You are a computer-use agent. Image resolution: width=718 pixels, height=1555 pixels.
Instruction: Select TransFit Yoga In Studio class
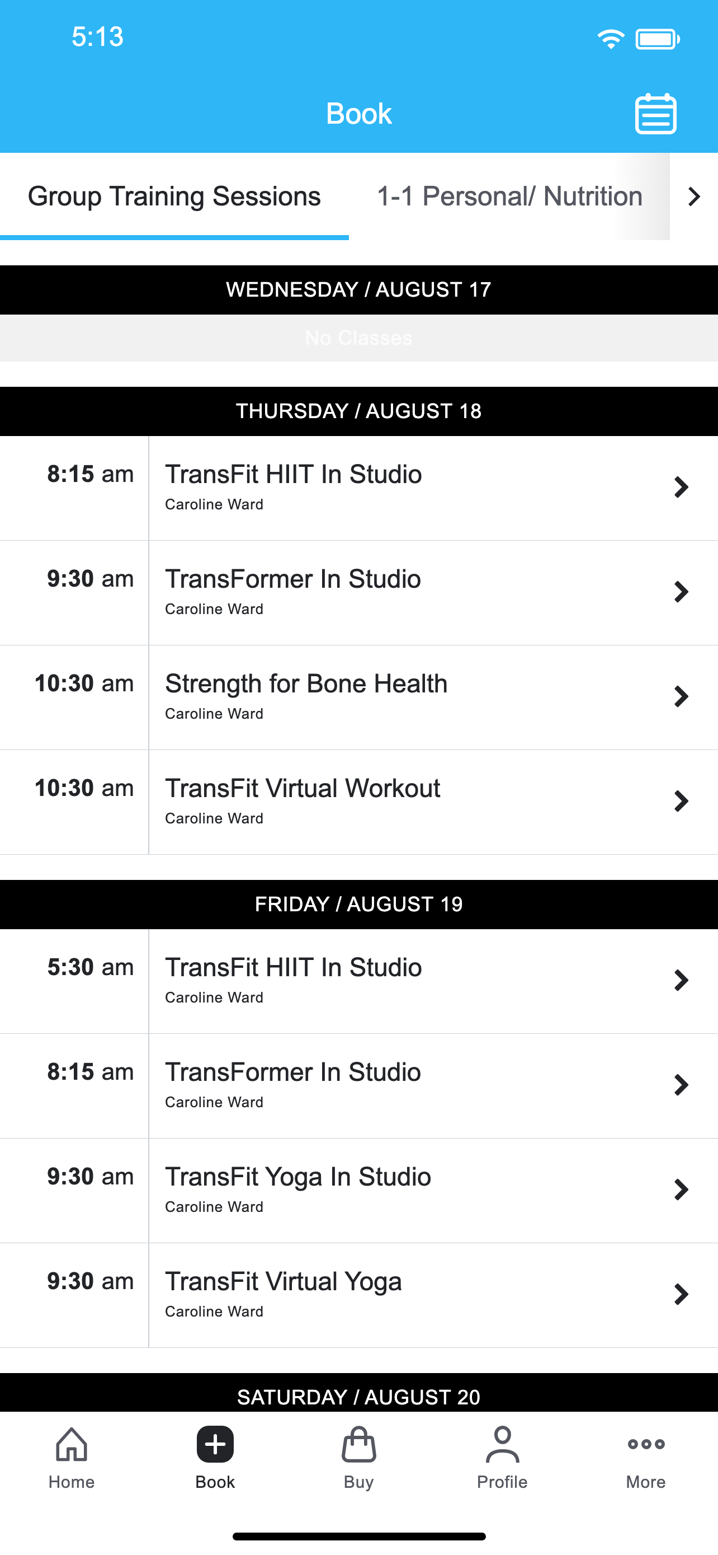358,1191
